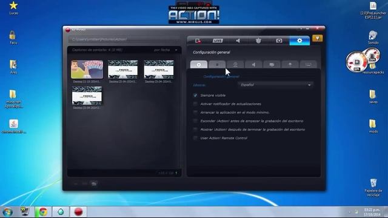This screenshot has height=218, width=388.
Task: Open the minecraft Apocalipsis folder on desktop
Action: pyautogui.click(x=13, y=98)
